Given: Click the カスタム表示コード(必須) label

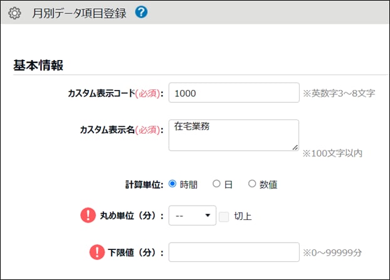Looking at the screenshot, I should [115, 93].
